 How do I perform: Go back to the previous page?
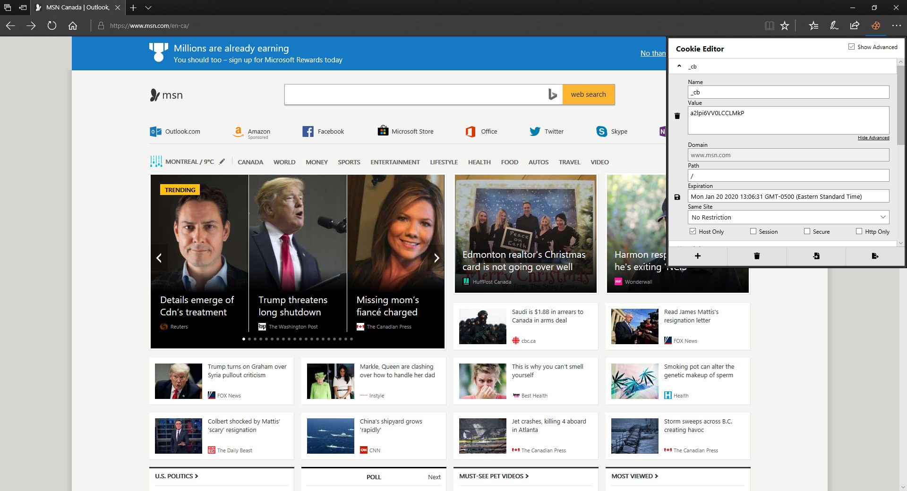[10, 25]
